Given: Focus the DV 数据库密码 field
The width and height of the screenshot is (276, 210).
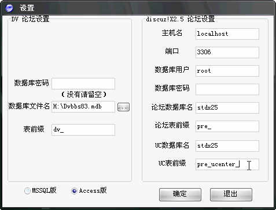Looking at the screenshot, I should tap(83, 83).
